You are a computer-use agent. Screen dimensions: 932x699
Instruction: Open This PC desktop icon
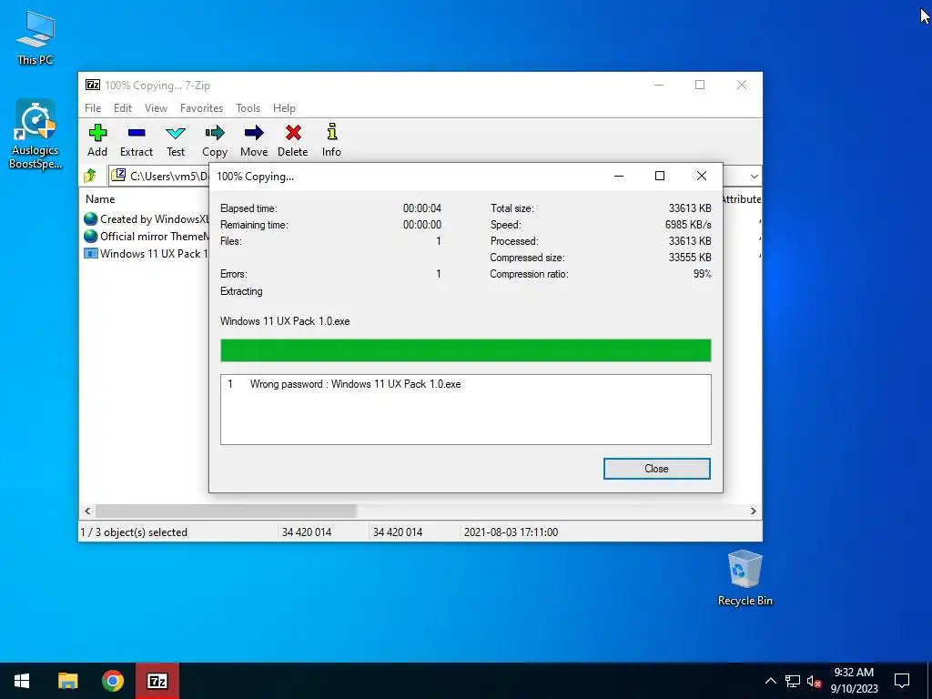pyautogui.click(x=35, y=37)
